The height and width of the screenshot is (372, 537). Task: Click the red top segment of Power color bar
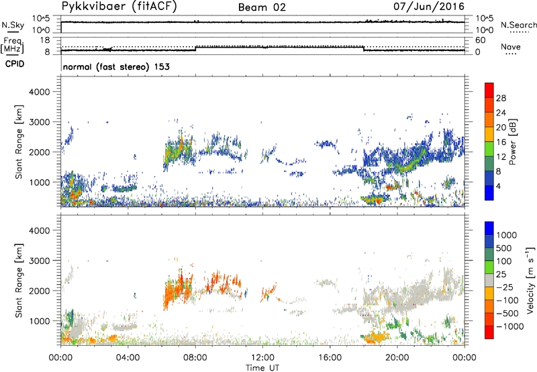pyautogui.click(x=489, y=91)
